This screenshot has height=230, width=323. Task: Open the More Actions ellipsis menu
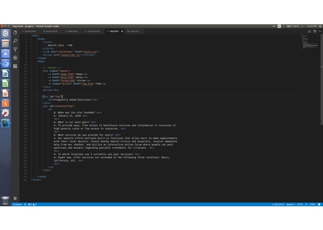coord(320,31)
